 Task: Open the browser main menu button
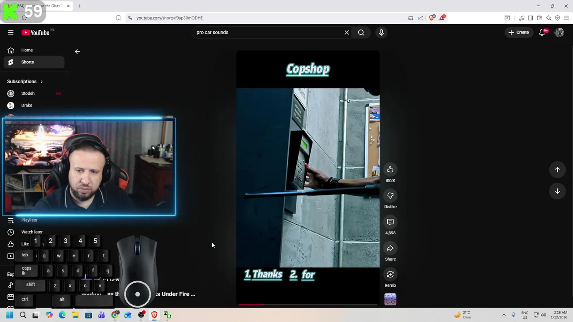pos(567,18)
